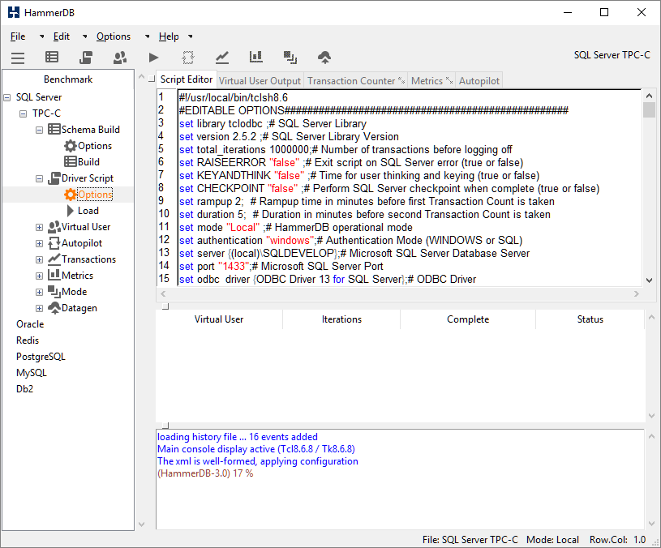661x548 pixels.
Task: Click script editor horizontal scrollbar right arrow
Action: click(x=637, y=293)
